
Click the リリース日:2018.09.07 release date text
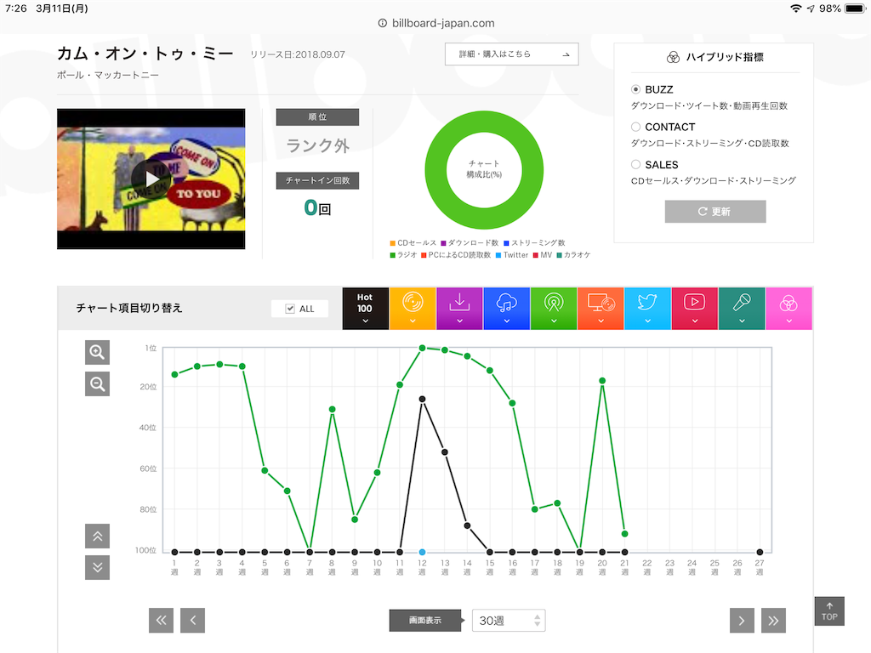click(x=298, y=54)
